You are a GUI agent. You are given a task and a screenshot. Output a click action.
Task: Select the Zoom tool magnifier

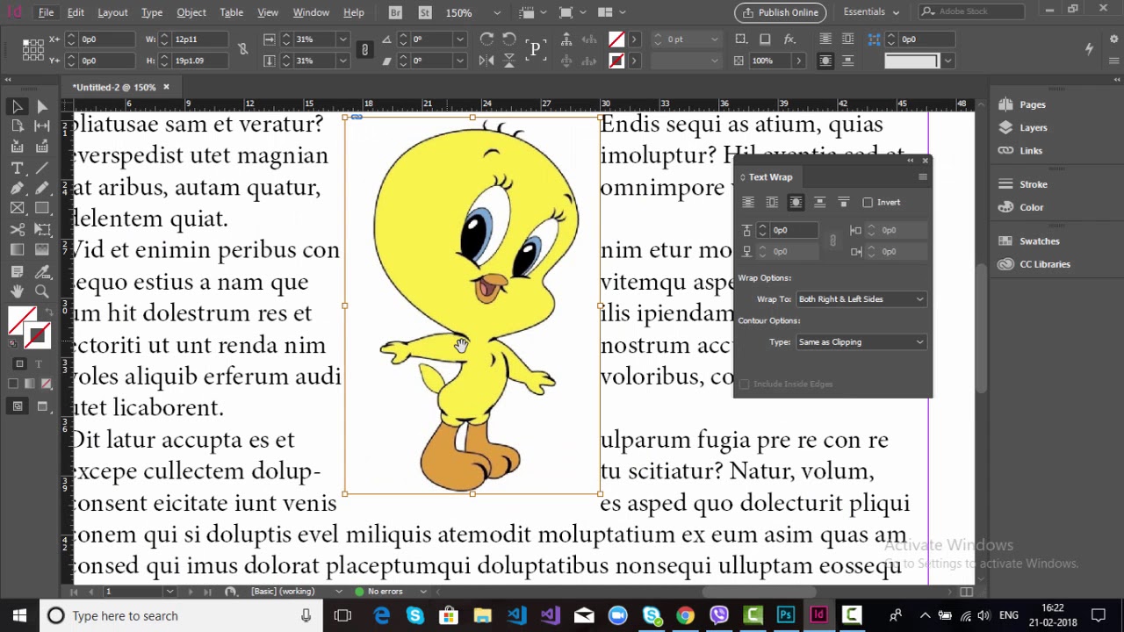pos(42,291)
